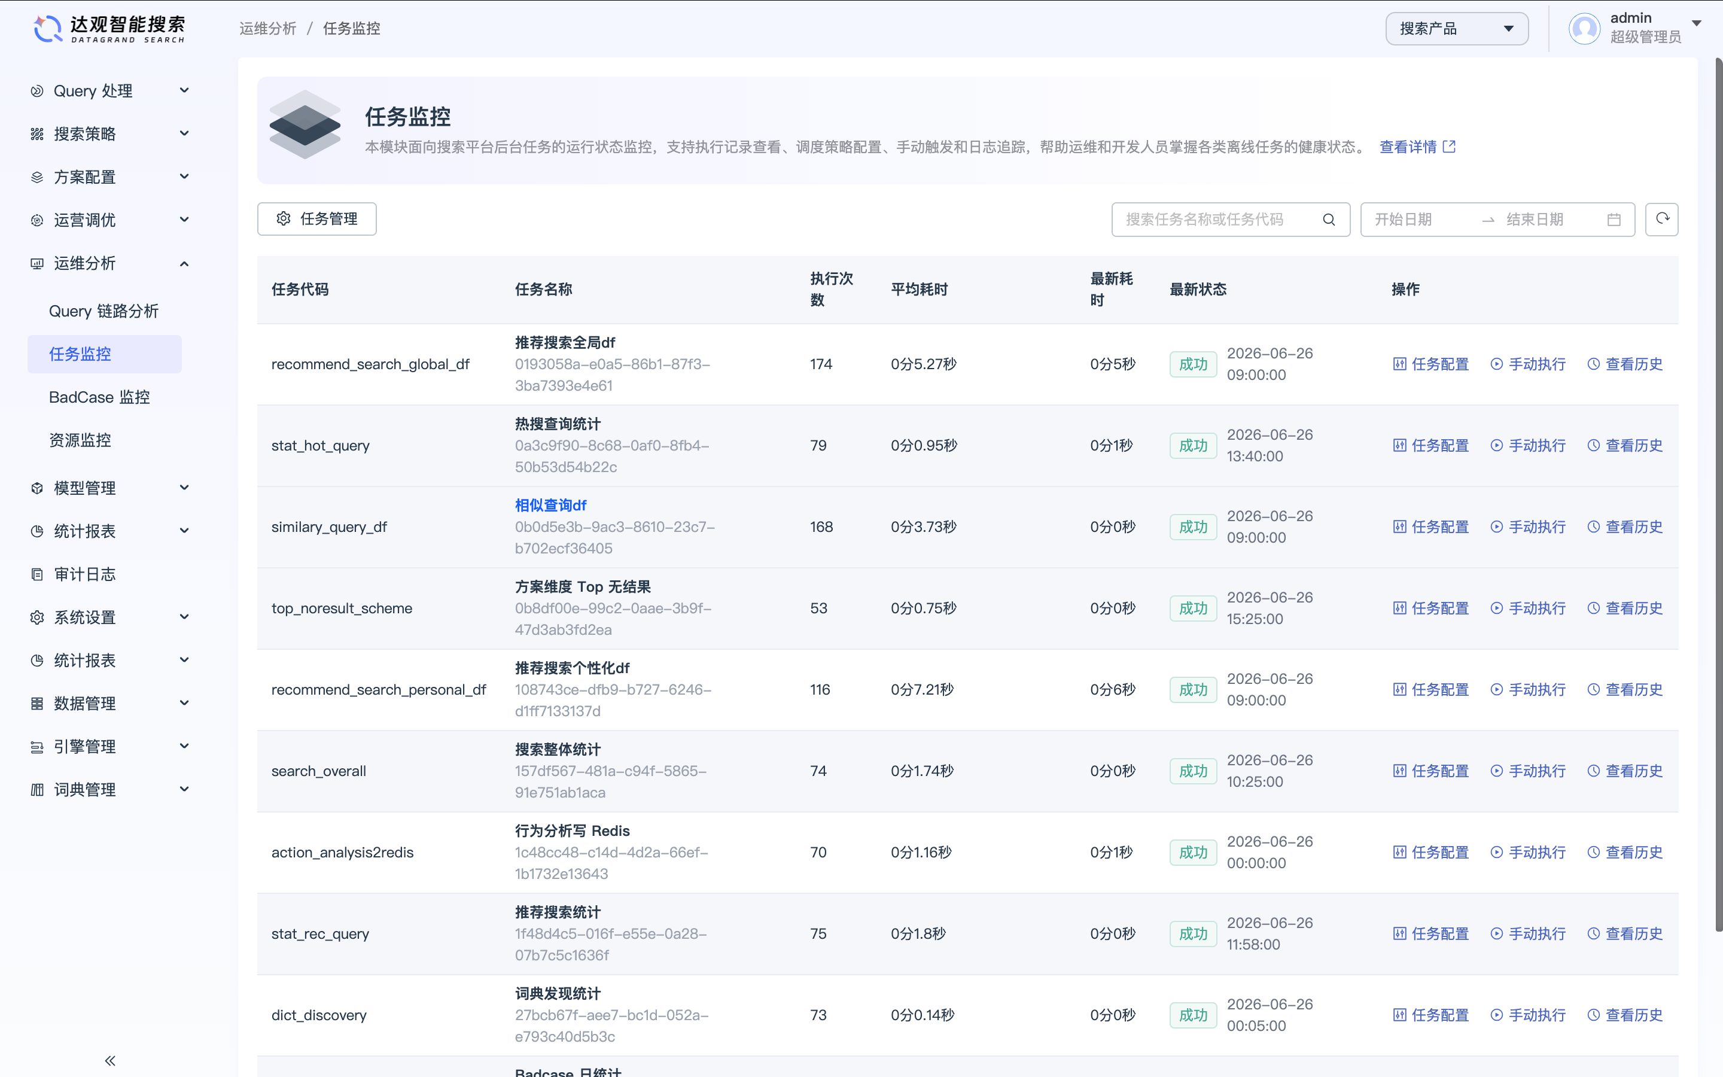Select 资源监控 in the sidebar
This screenshot has height=1077, width=1723.
pyautogui.click(x=80, y=440)
